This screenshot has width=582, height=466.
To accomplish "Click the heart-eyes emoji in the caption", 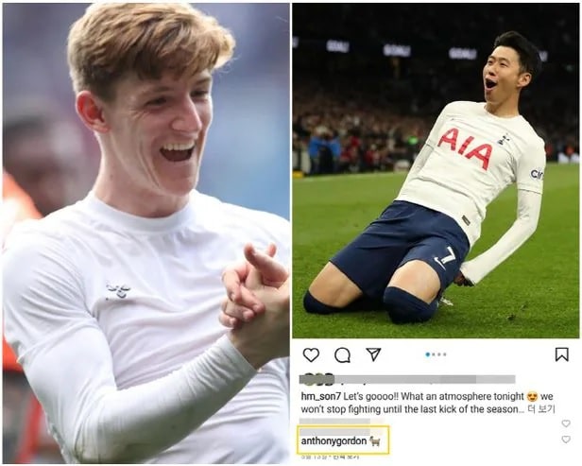I will tap(532, 397).
